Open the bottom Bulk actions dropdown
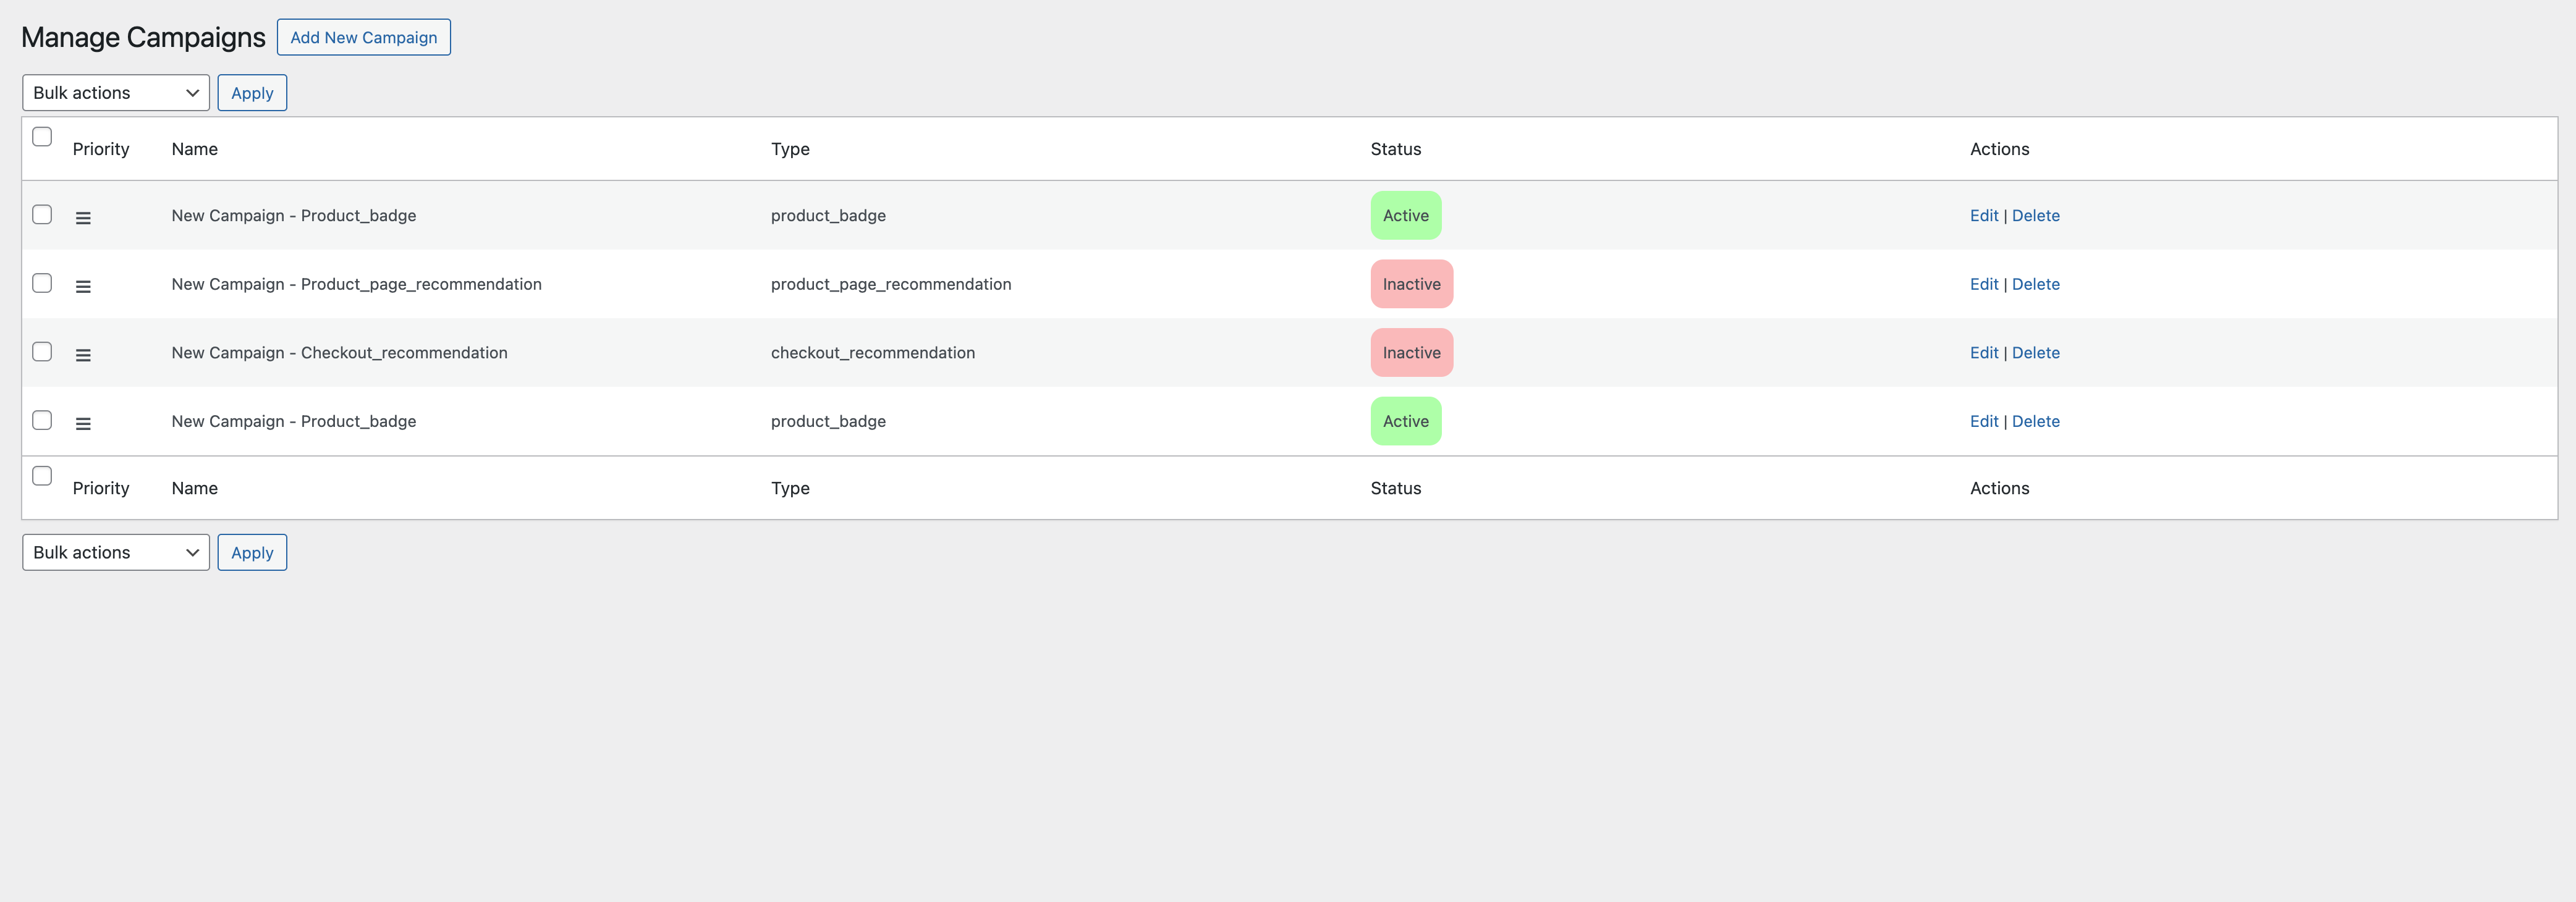The image size is (2576, 902). pyautogui.click(x=116, y=553)
